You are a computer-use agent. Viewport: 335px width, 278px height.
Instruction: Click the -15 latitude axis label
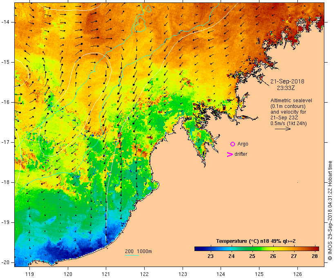5,62
